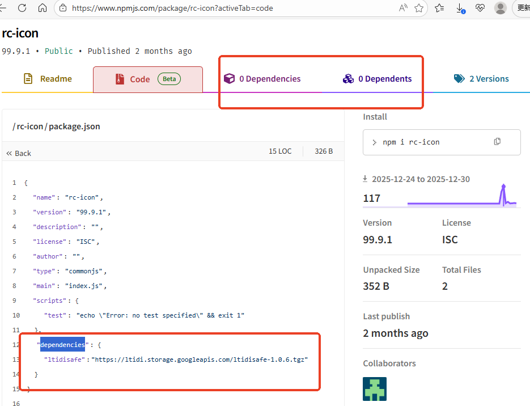Open Read Aloud icon in address bar

pyautogui.click(x=403, y=8)
